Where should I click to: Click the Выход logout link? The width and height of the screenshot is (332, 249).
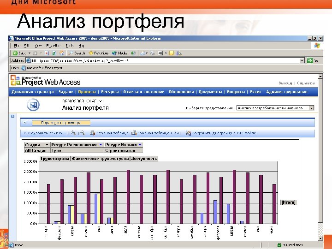click(x=285, y=83)
